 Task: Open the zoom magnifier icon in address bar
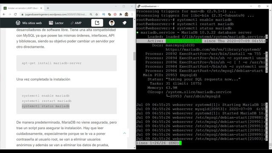pos(91,14)
